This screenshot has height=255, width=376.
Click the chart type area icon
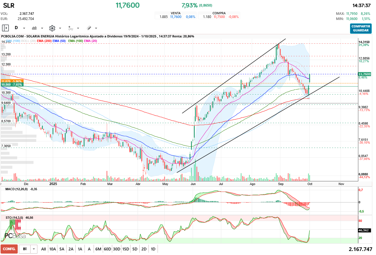click(x=35, y=28)
